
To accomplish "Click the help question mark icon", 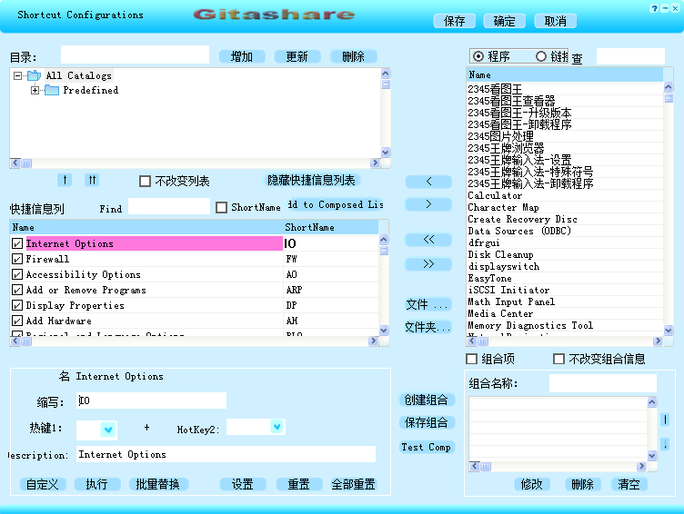I will pos(653,8).
